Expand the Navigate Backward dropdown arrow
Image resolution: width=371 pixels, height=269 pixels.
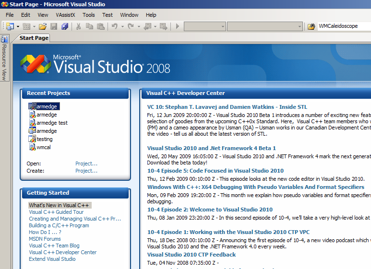coord(155,26)
